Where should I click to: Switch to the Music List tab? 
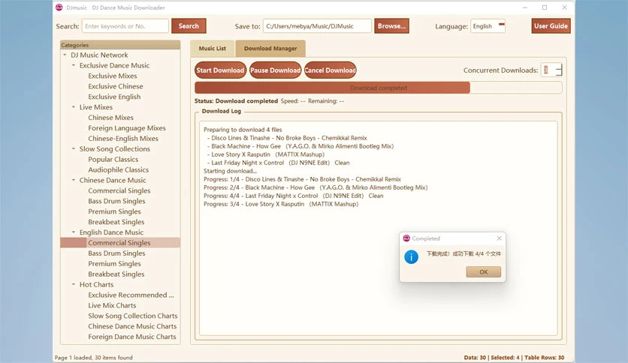(x=213, y=48)
